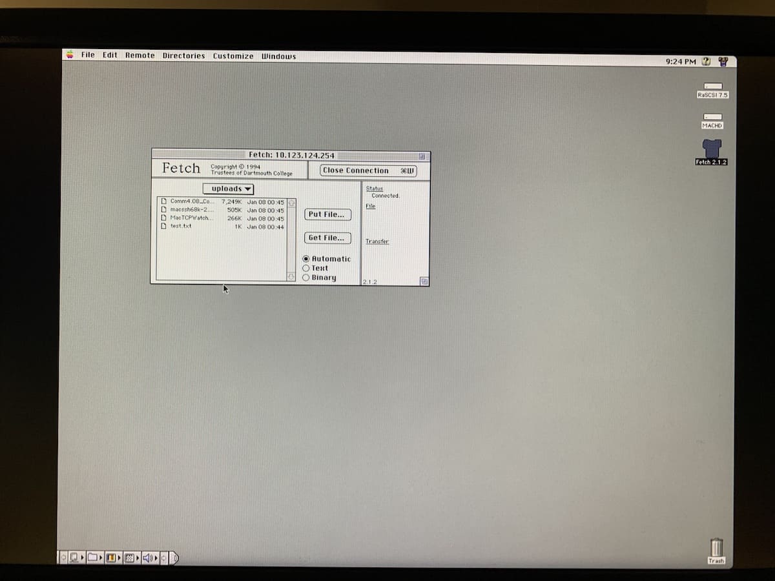
Task: Click the Jan 08 00:44 date entry
Action: [x=265, y=227]
